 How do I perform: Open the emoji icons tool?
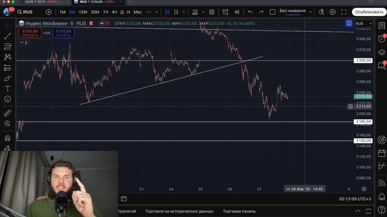tap(7, 99)
